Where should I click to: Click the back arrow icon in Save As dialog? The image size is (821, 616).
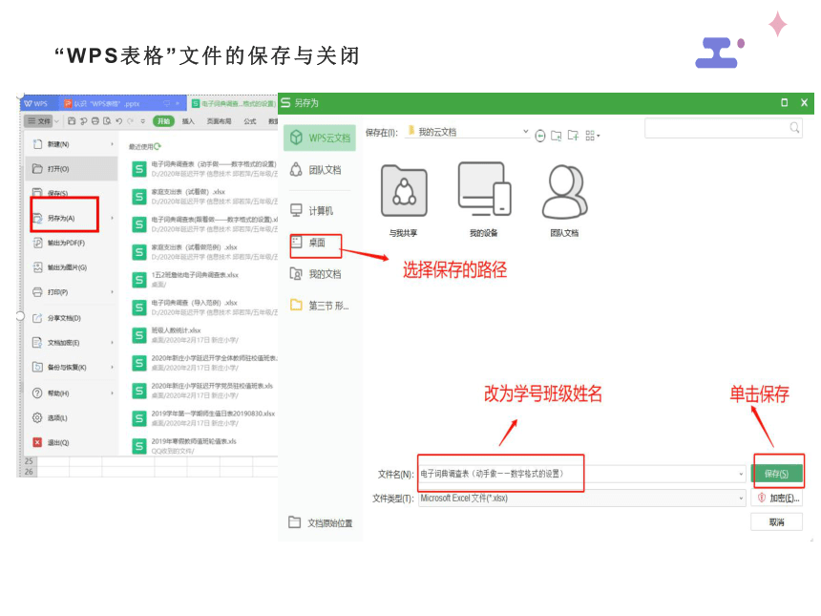pyautogui.click(x=540, y=137)
